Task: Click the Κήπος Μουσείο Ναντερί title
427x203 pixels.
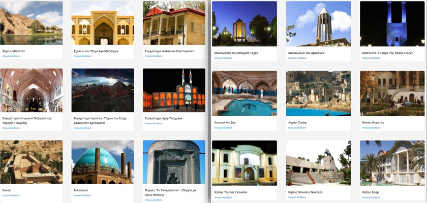Action: pyautogui.click(x=305, y=192)
